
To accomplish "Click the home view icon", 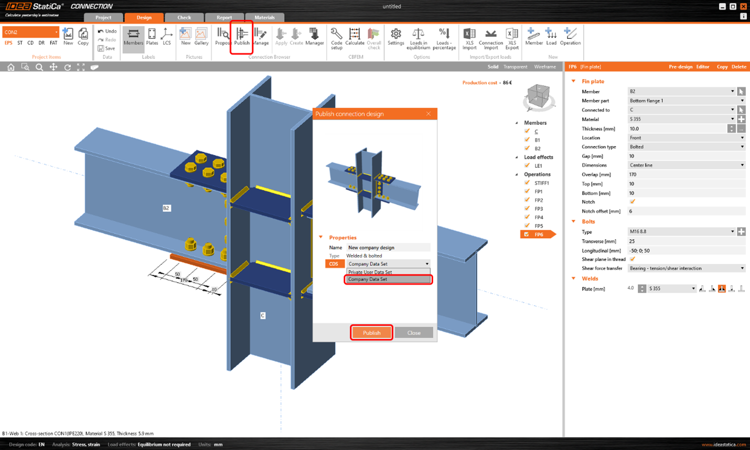I will 10,67.
